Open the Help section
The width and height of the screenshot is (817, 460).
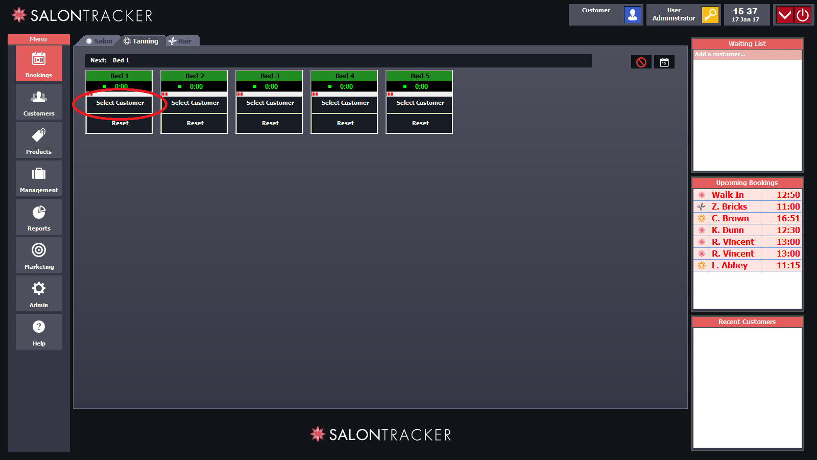(x=38, y=332)
